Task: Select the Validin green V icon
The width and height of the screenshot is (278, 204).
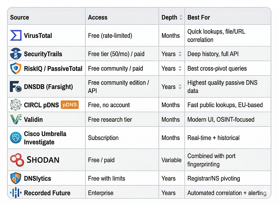Action: pos(16,119)
